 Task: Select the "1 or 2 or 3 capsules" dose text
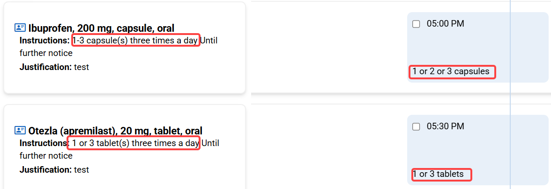click(451, 72)
